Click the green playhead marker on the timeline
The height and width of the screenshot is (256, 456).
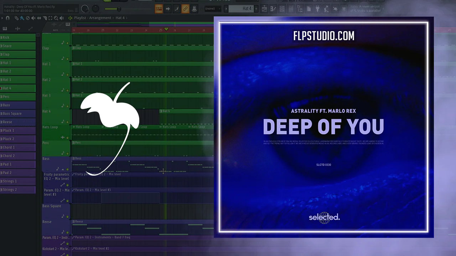point(166,29)
